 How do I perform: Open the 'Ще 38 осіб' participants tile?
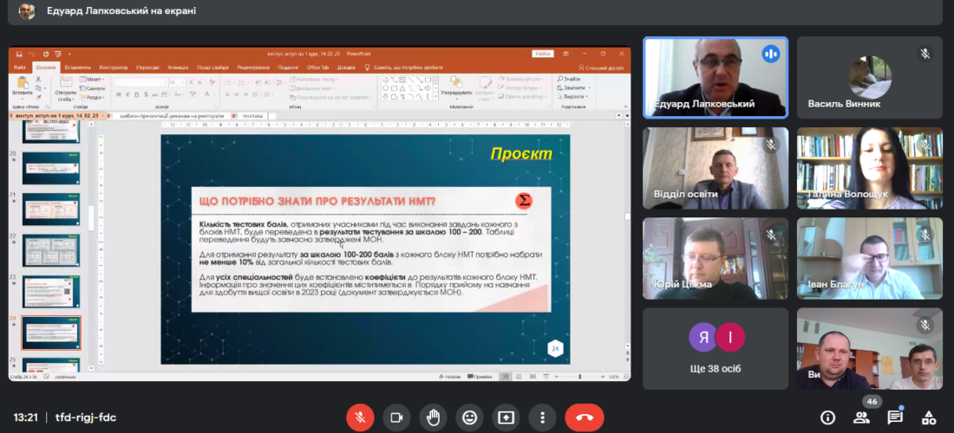[x=715, y=348]
